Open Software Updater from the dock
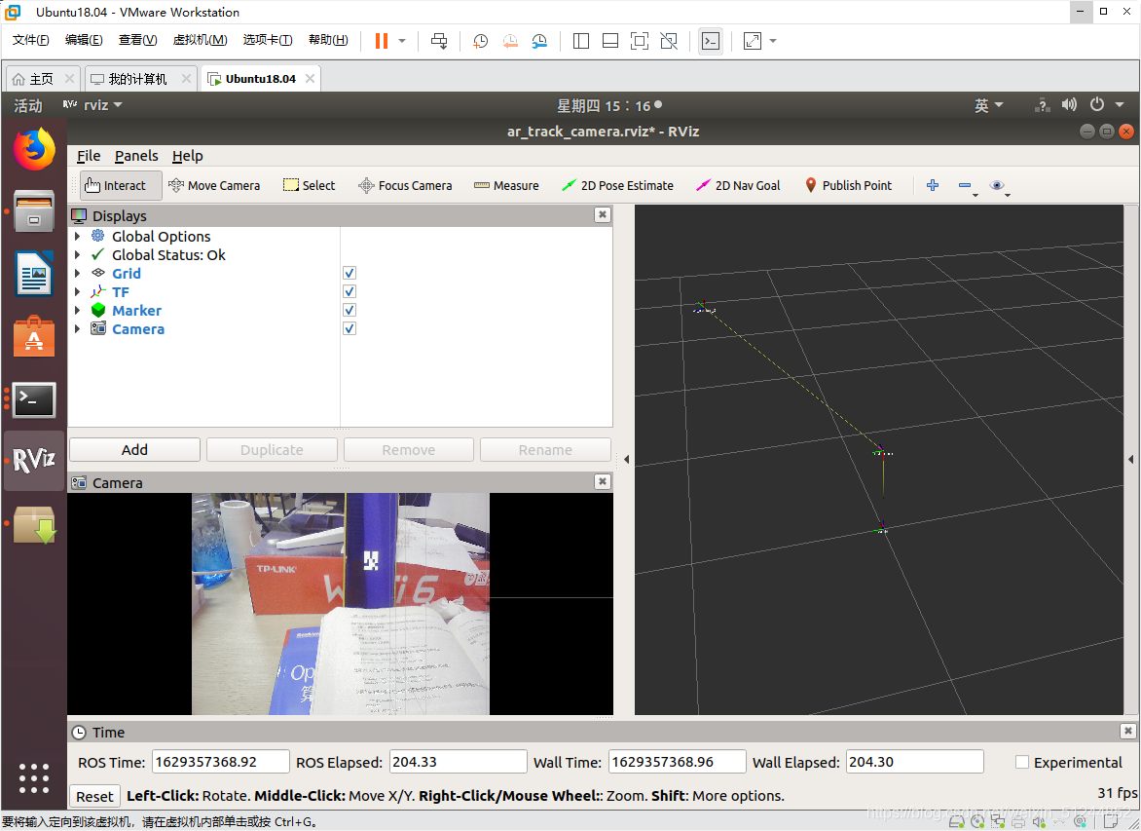Image resolution: width=1141 pixels, height=831 pixels. (34, 524)
